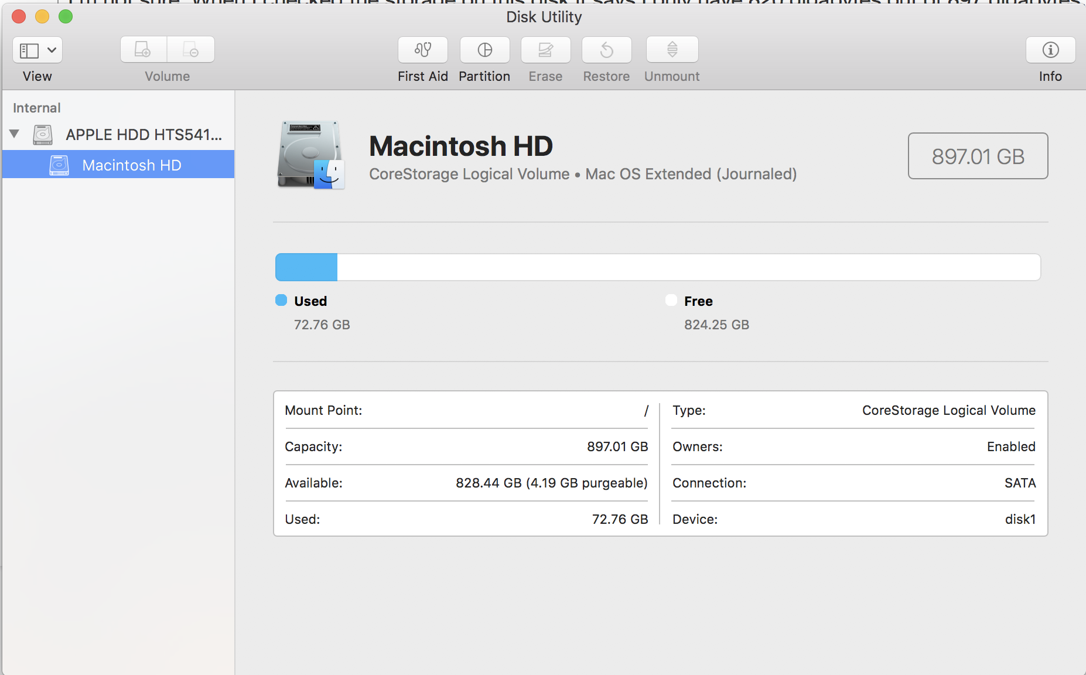Click the Available 828.44 GB purgeable value
Screen dimensions: 1086x675
552,483
